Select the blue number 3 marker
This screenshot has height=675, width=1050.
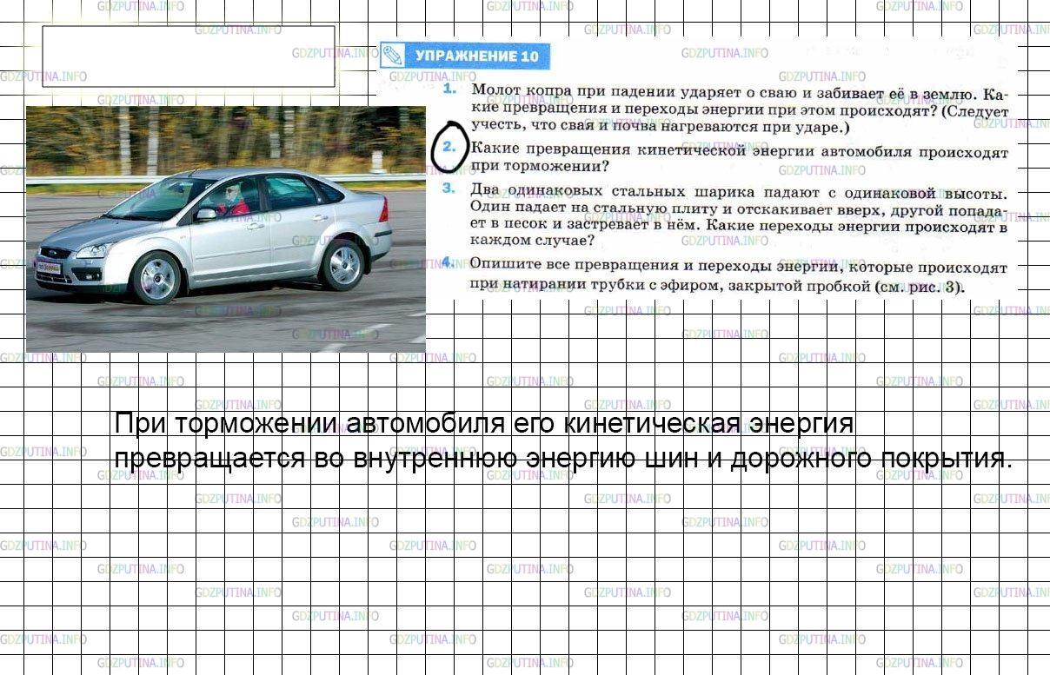coord(449,188)
